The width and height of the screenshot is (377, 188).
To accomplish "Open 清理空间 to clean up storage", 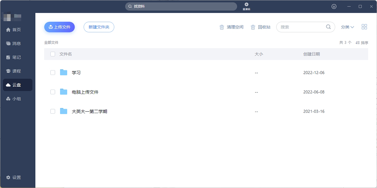I will [231, 27].
